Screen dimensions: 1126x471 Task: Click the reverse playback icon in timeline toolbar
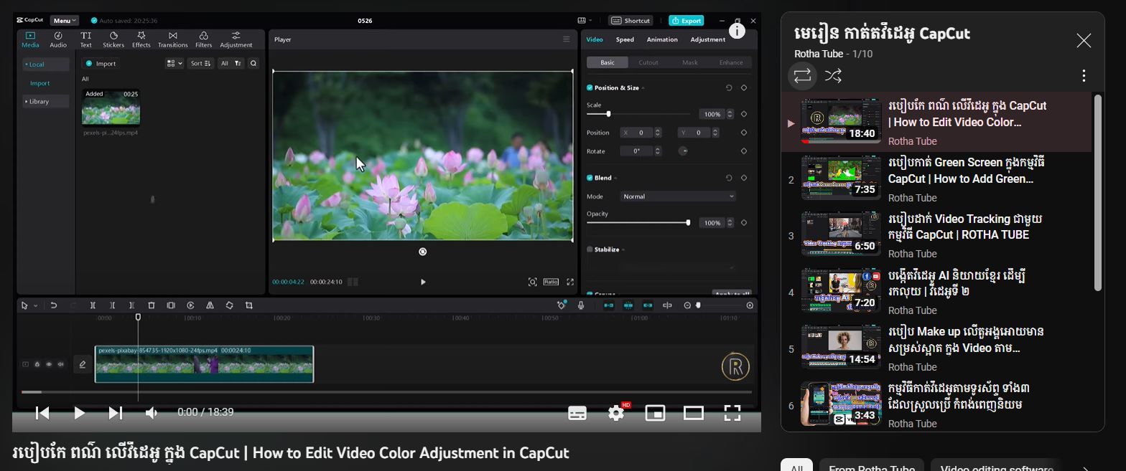tap(190, 305)
